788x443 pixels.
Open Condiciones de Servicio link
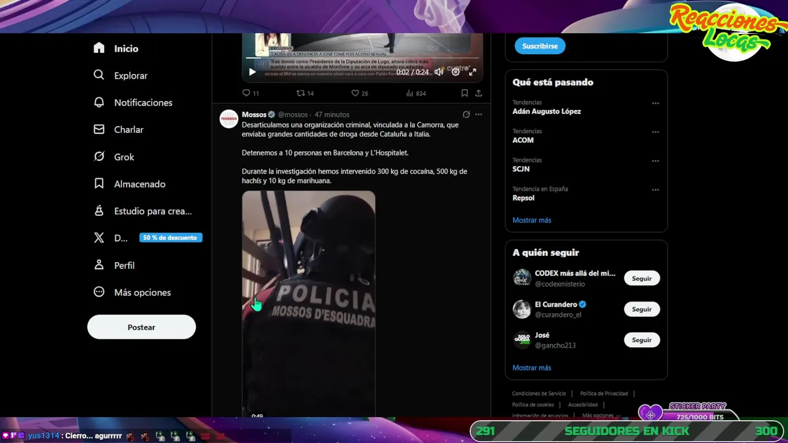coord(539,394)
